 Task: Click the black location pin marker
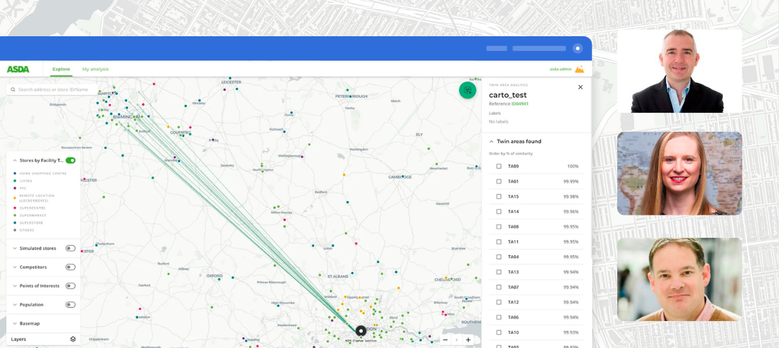click(x=360, y=330)
